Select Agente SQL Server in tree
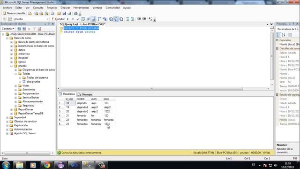 [25, 133]
